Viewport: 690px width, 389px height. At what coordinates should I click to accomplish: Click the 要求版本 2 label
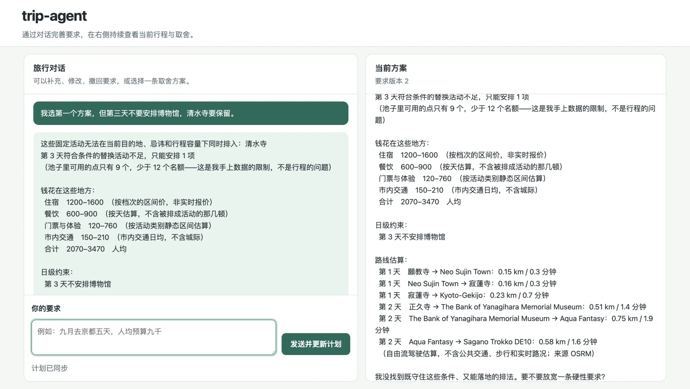click(392, 81)
